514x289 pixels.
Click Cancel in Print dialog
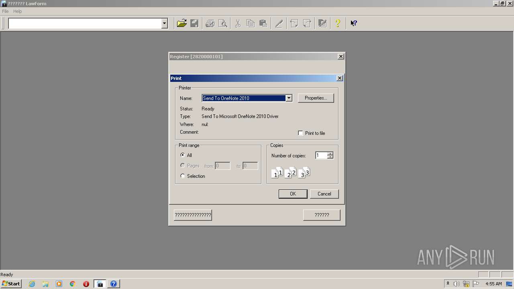(324, 194)
